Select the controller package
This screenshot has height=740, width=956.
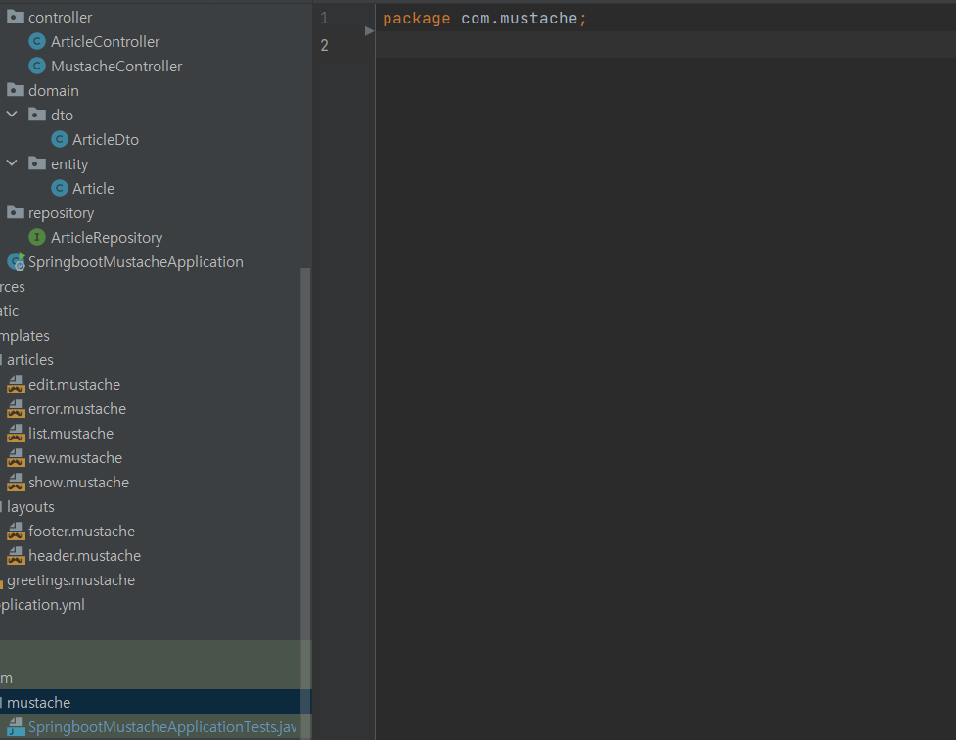tap(61, 17)
